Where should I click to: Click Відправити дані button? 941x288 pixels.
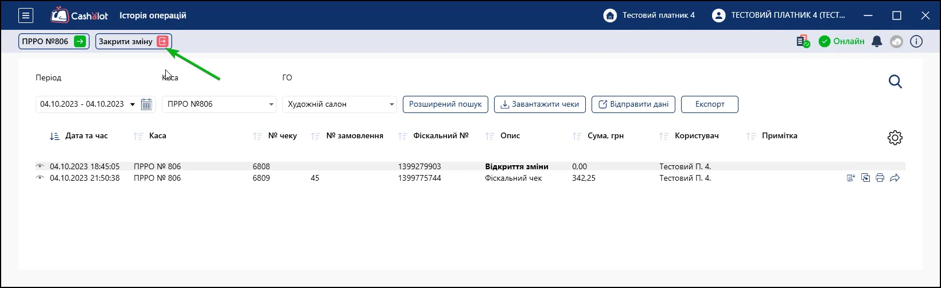(x=633, y=104)
